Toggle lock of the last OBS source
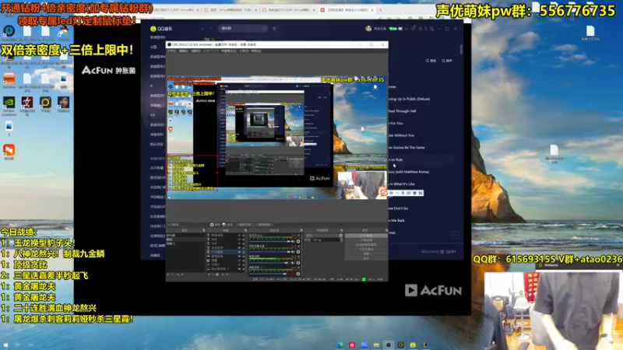The height and width of the screenshot is (350, 623). pos(243,268)
